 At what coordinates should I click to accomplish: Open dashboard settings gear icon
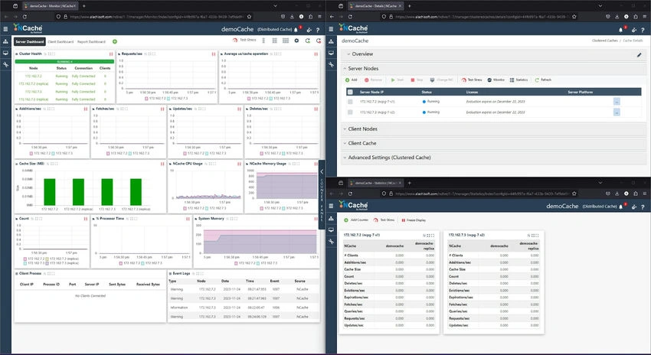[296, 41]
